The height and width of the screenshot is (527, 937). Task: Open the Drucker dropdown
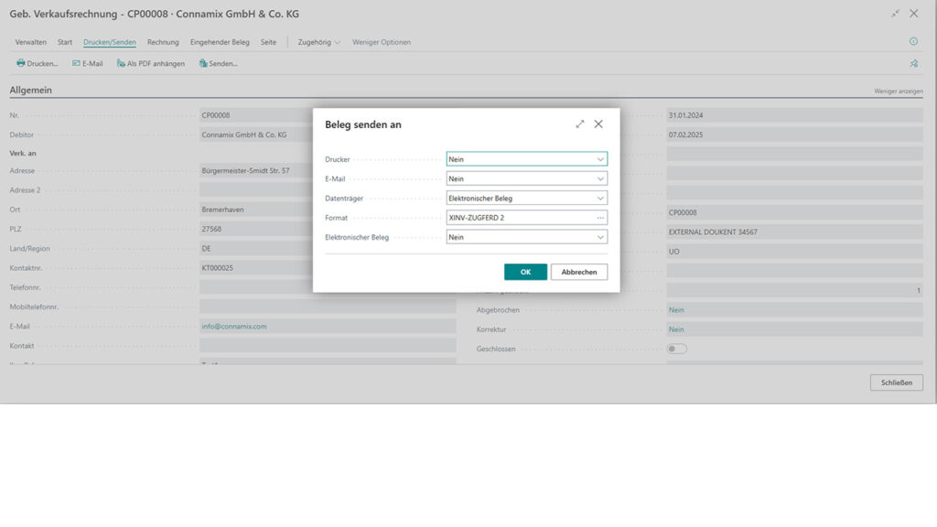(x=600, y=159)
